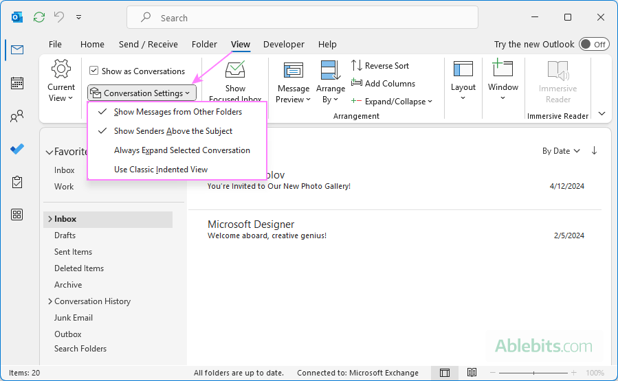This screenshot has height=381, width=618.
Task: Switch to Reading view in status bar
Action: pyautogui.click(x=472, y=372)
